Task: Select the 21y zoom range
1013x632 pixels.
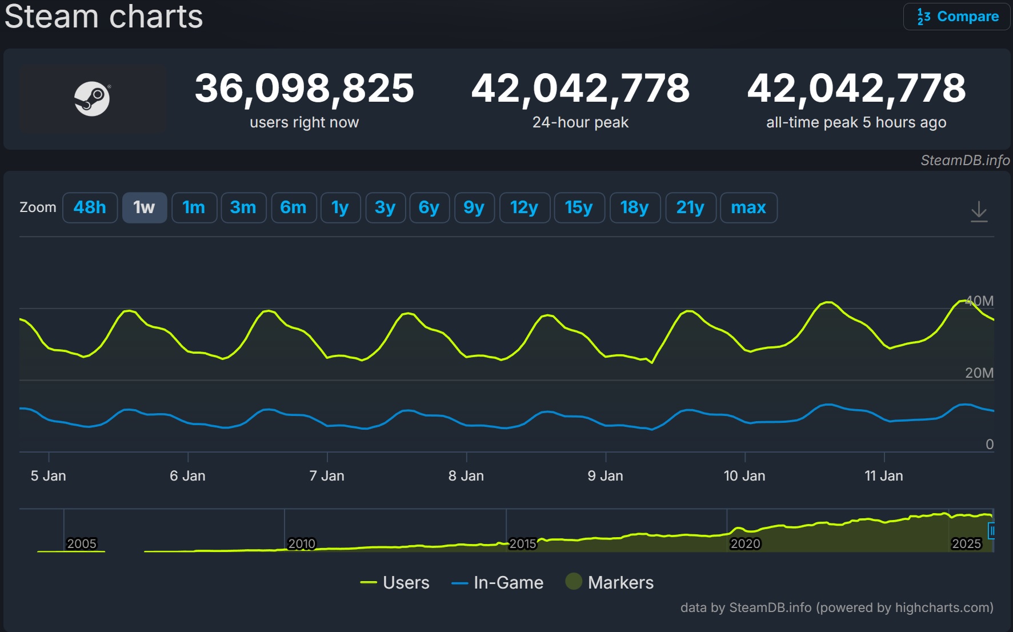Action: 691,207
